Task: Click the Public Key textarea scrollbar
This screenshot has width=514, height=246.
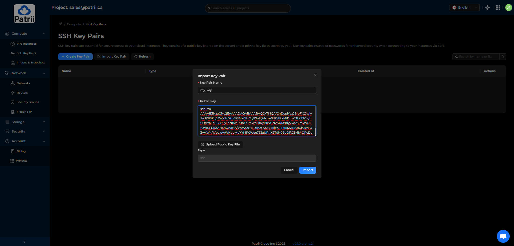Action: coord(315,131)
